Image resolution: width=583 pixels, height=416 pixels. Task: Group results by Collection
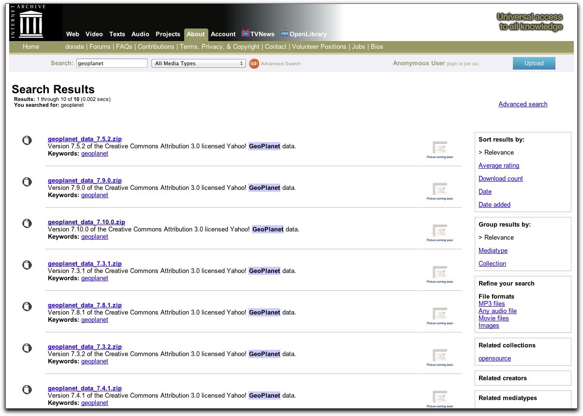(x=492, y=264)
